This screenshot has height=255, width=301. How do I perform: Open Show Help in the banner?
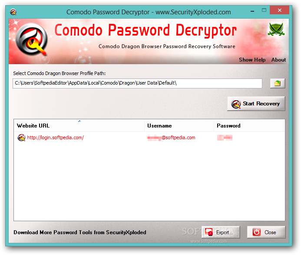tap(252, 60)
